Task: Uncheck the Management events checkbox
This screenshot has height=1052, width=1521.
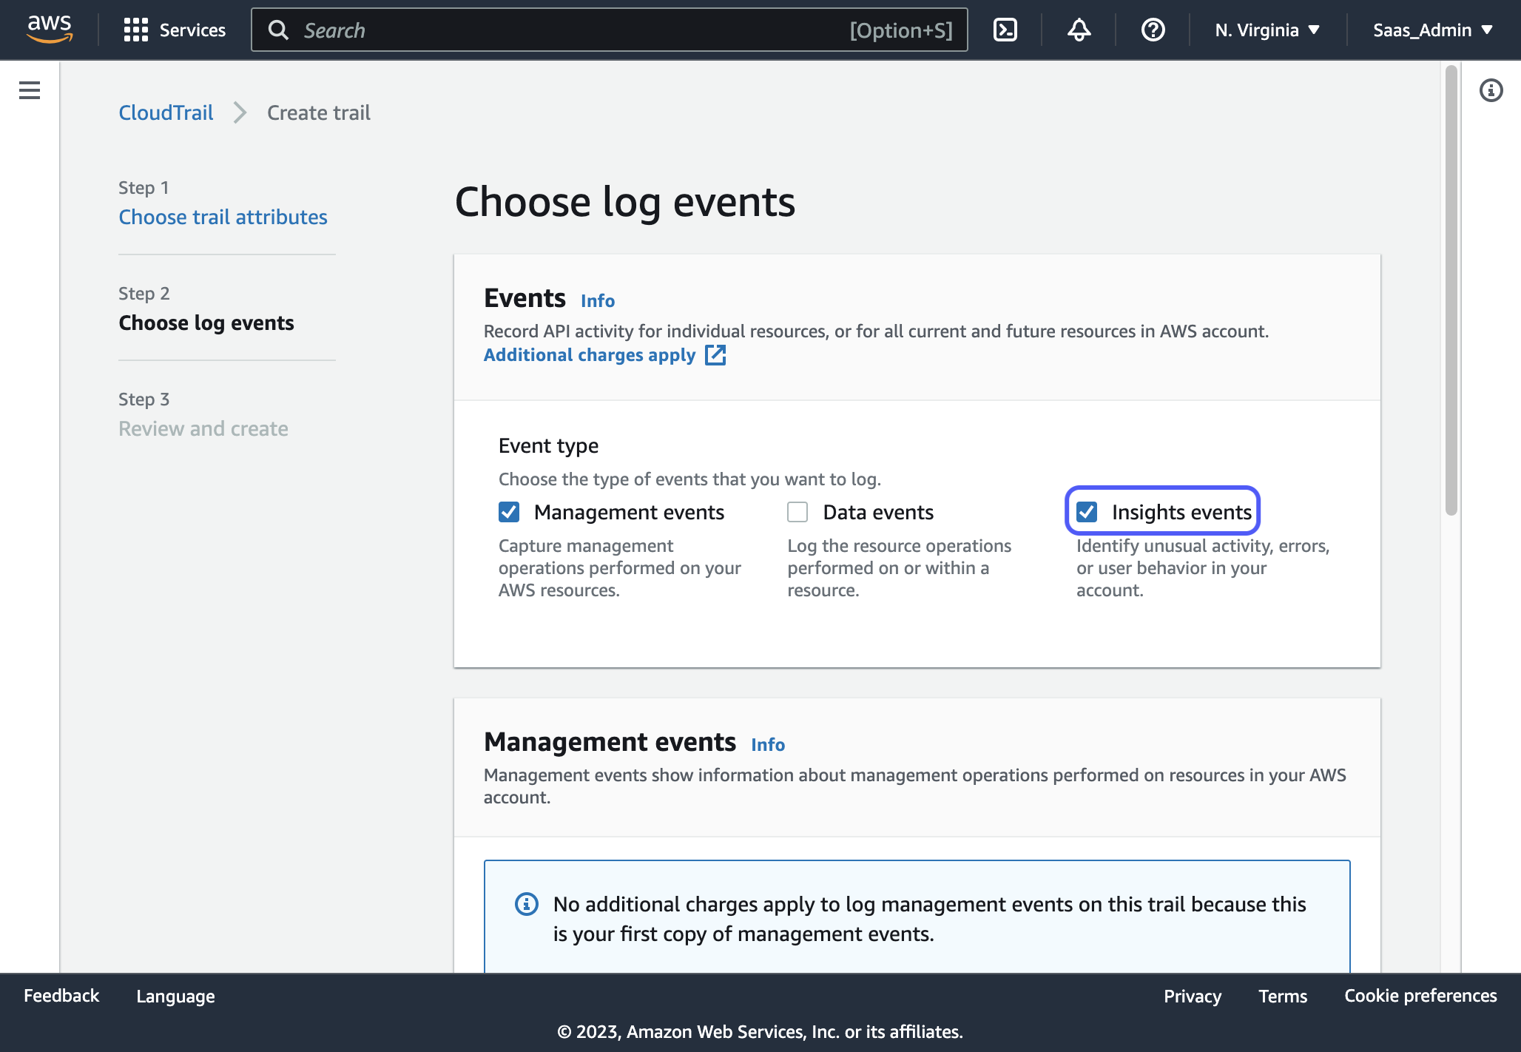Action: point(509,512)
